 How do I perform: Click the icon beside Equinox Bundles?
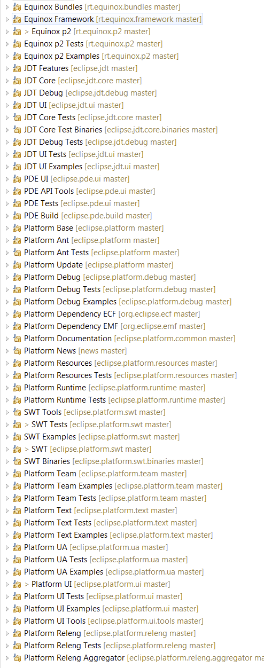[x=17, y=7]
